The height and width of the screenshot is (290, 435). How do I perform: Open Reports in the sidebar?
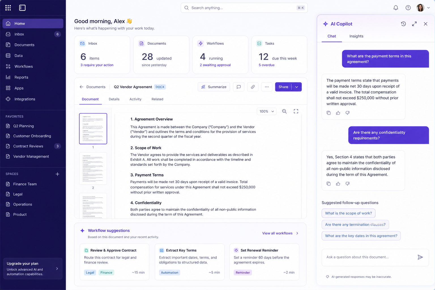click(33, 77)
